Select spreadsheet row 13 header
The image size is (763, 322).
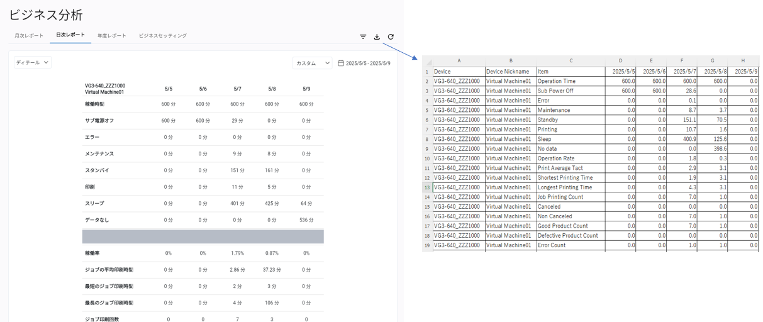(x=427, y=187)
